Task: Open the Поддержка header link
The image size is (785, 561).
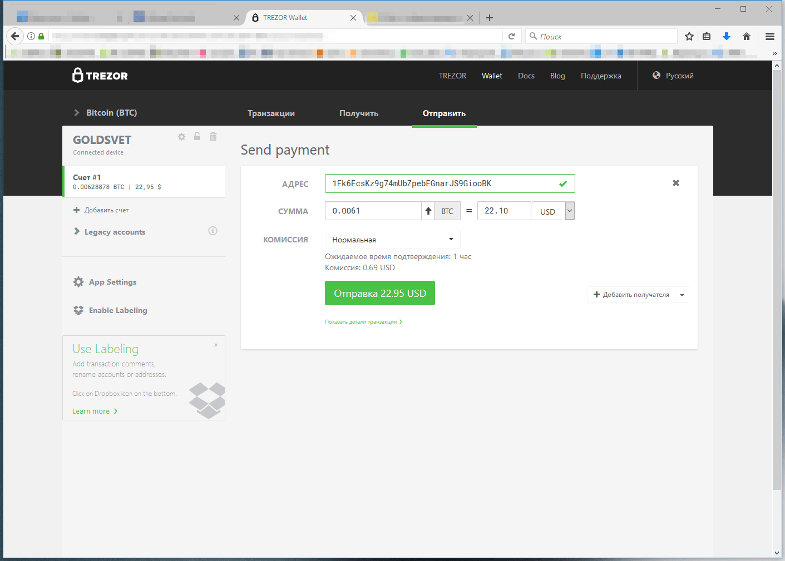Action: 601,76
